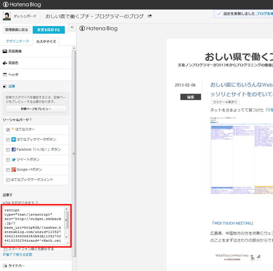Click the Google +1 icon
The image size is (273, 271).
(x=13, y=170)
